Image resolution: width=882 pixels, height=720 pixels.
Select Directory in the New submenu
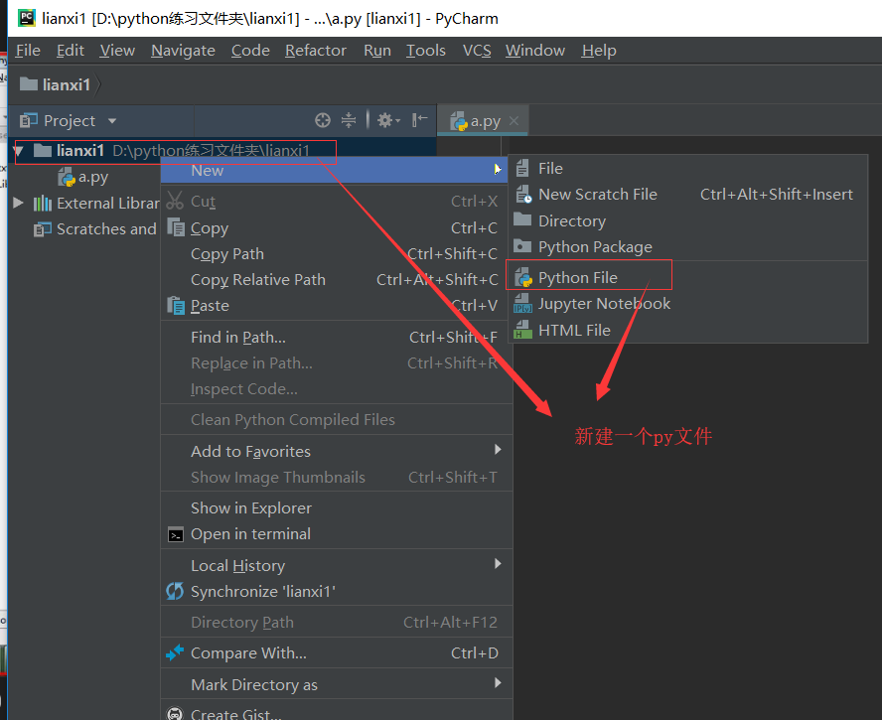tap(571, 221)
